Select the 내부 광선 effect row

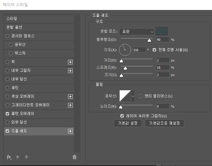[39, 79]
